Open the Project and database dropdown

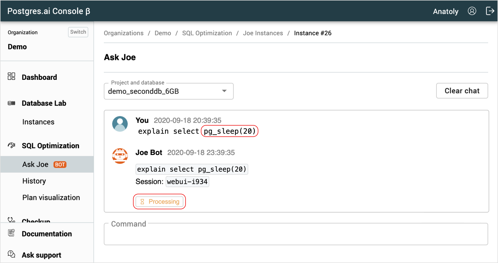click(169, 91)
